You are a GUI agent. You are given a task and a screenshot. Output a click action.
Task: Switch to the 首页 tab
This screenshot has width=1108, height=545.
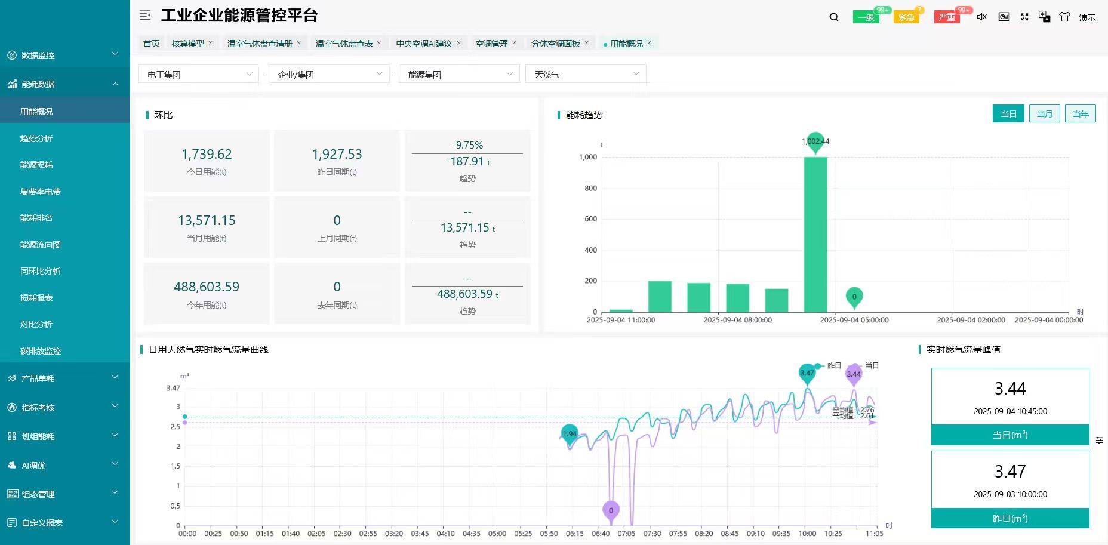150,42
